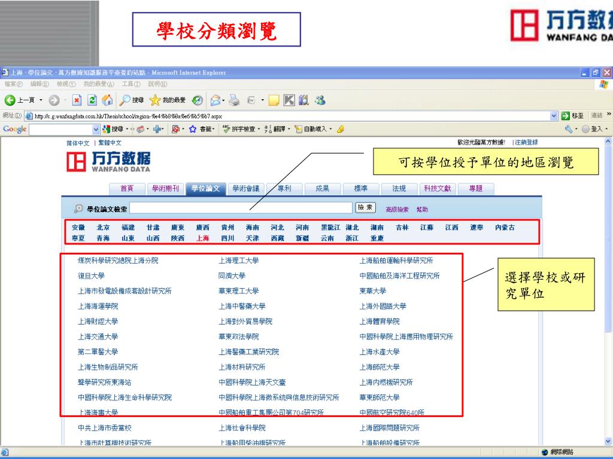Viewport: 613px width, 459px height.
Task: Open 書籤 bookmarks dropdown arrow
Action: pos(214,129)
